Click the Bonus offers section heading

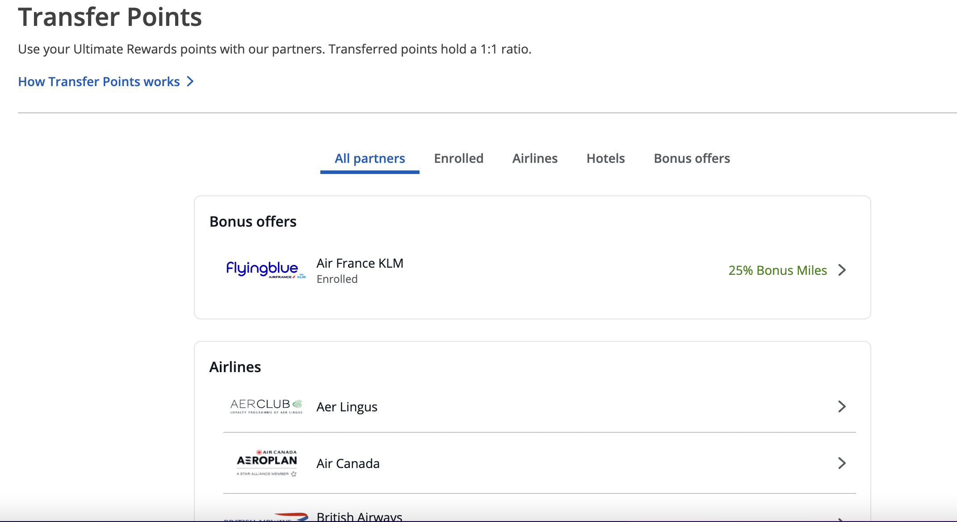[253, 222]
